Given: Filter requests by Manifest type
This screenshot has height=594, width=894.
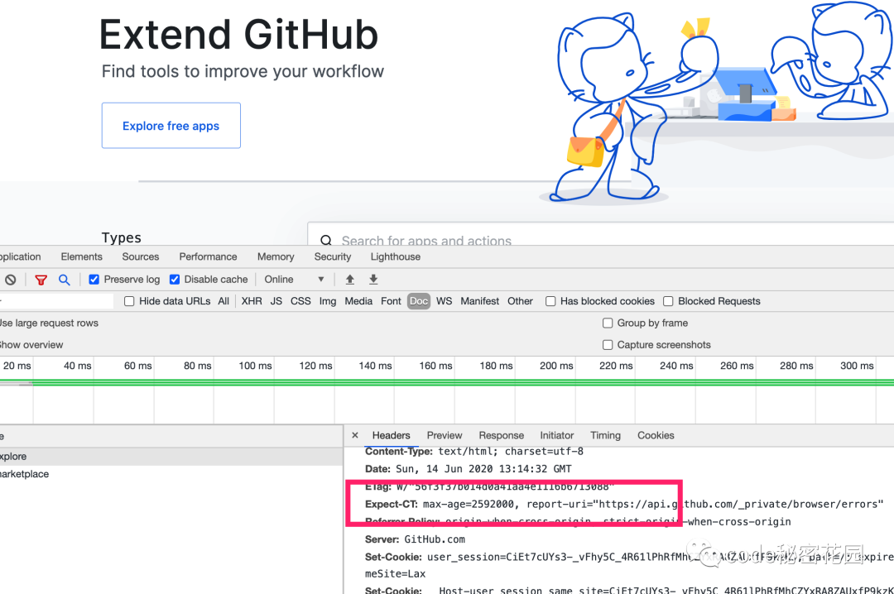Looking at the screenshot, I should point(479,301).
